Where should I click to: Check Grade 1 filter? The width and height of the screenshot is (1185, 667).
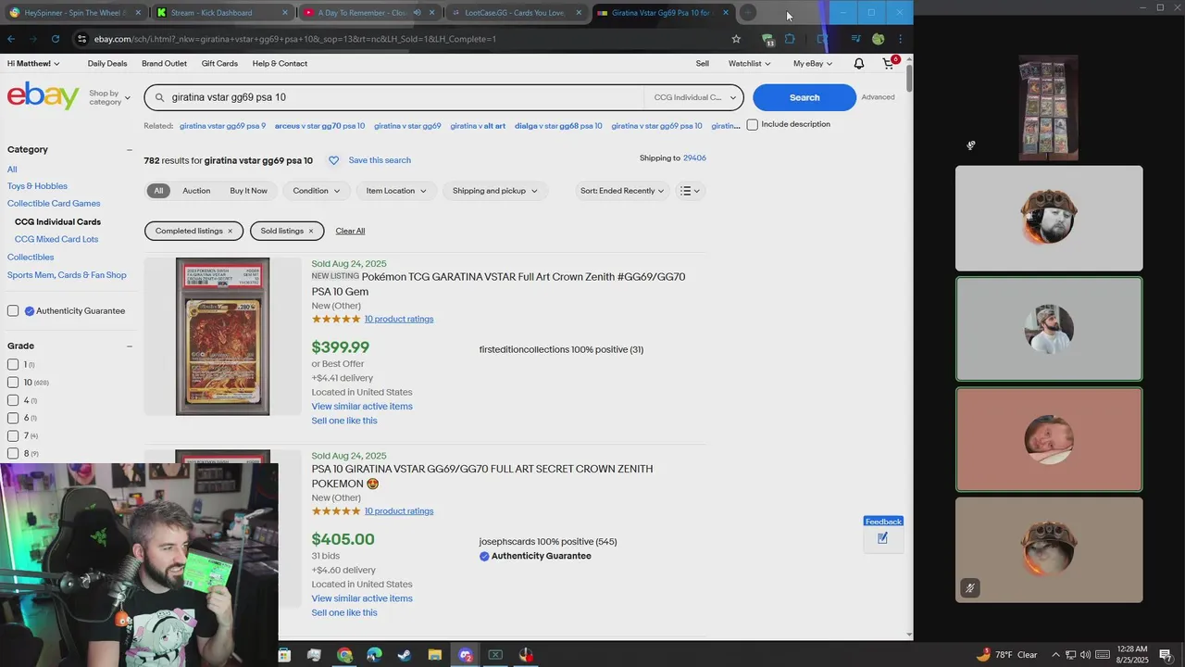pyautogui.click(x=13, y=364)
